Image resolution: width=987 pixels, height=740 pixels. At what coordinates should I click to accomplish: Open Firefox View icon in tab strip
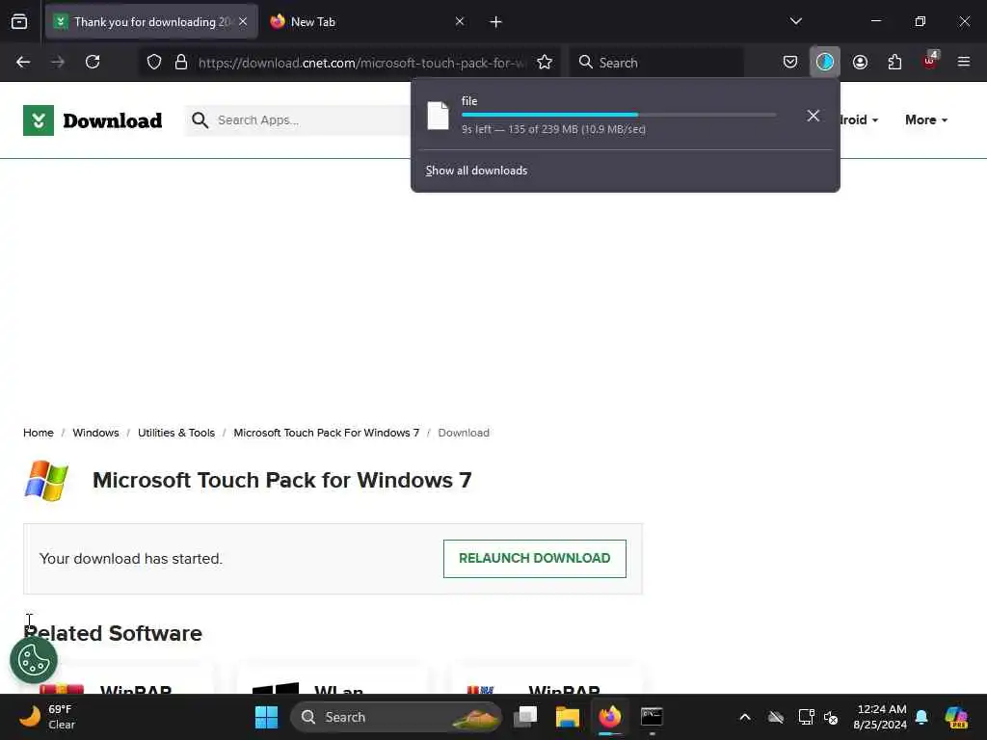click(19, 21)
